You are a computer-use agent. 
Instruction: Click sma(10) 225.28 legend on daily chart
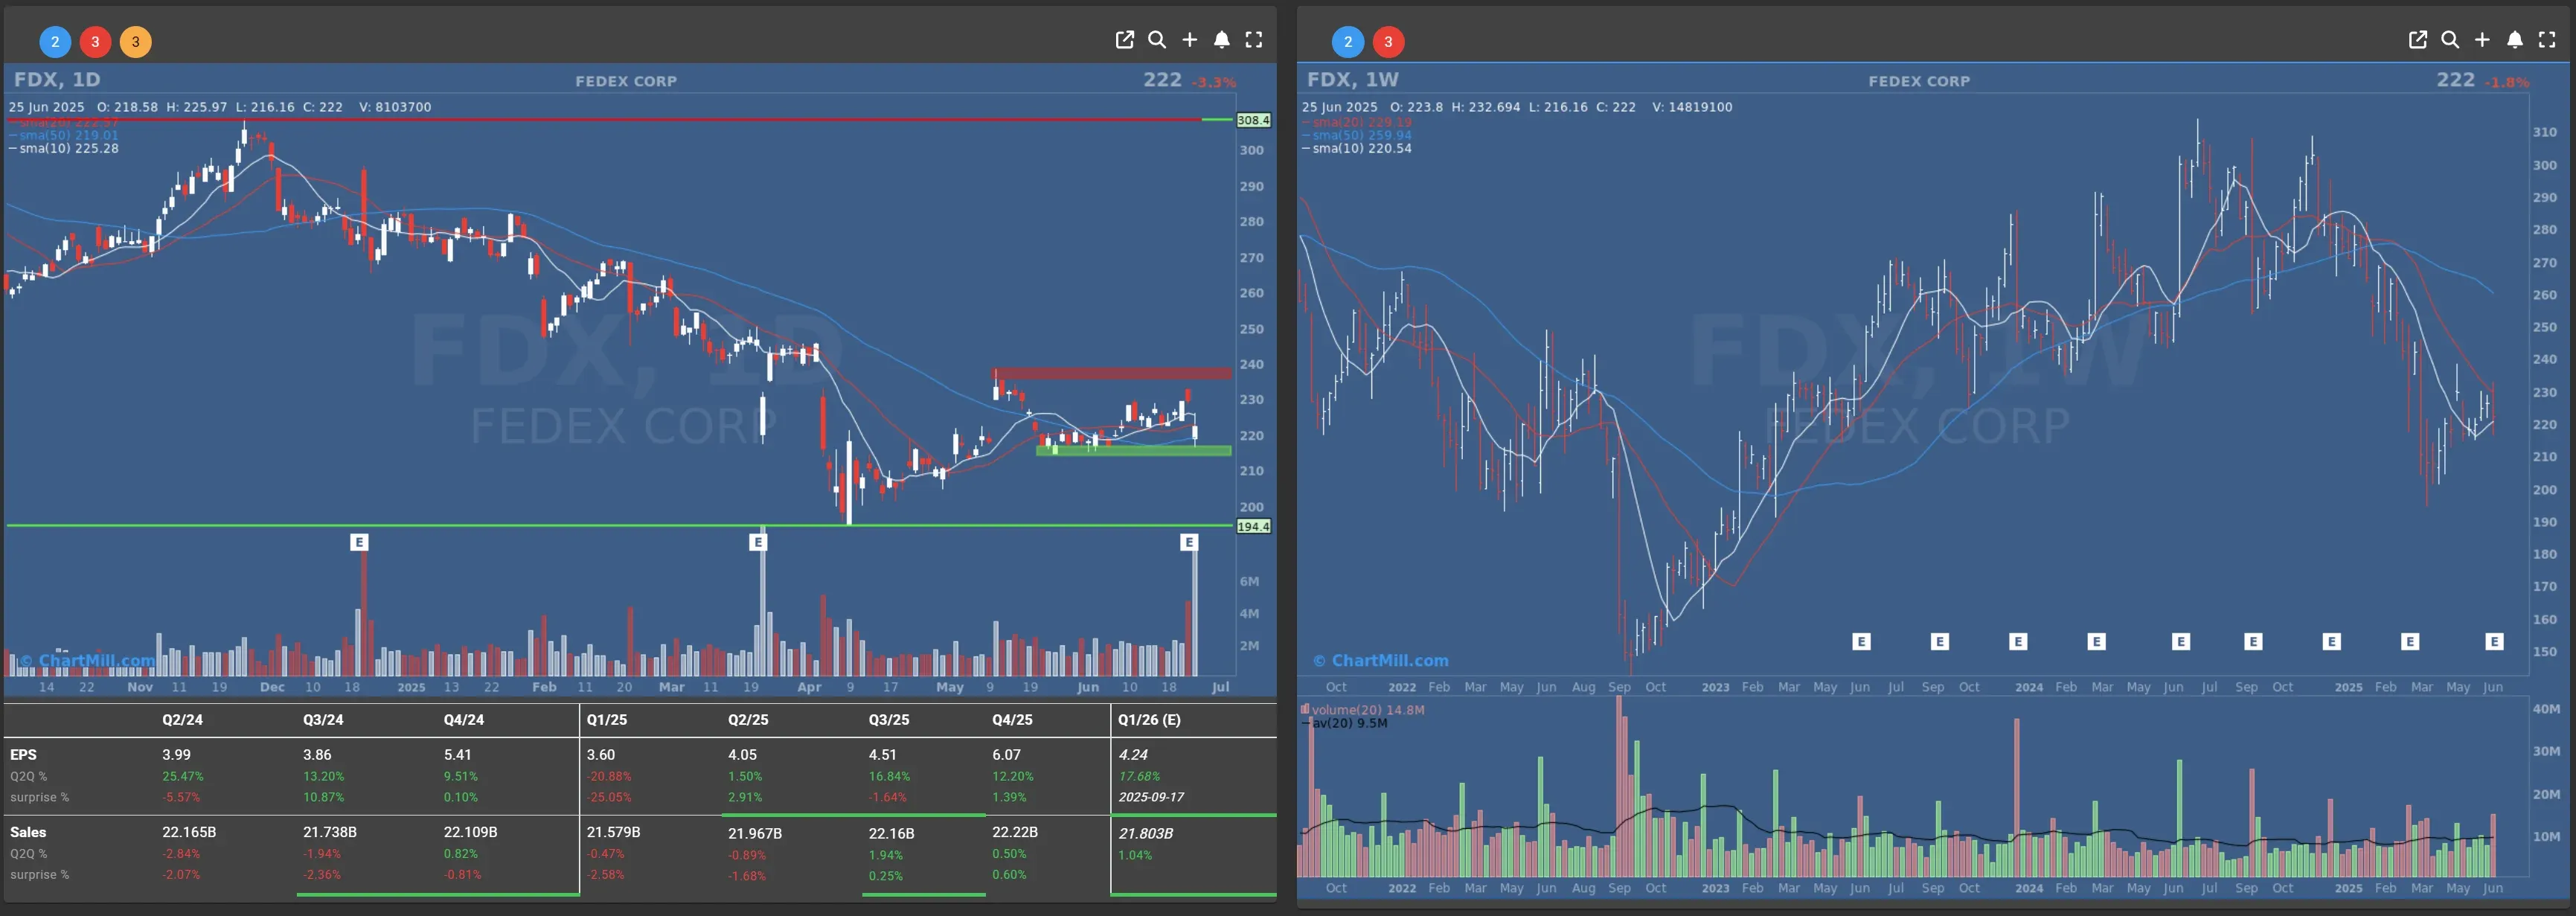coord(64,148)
